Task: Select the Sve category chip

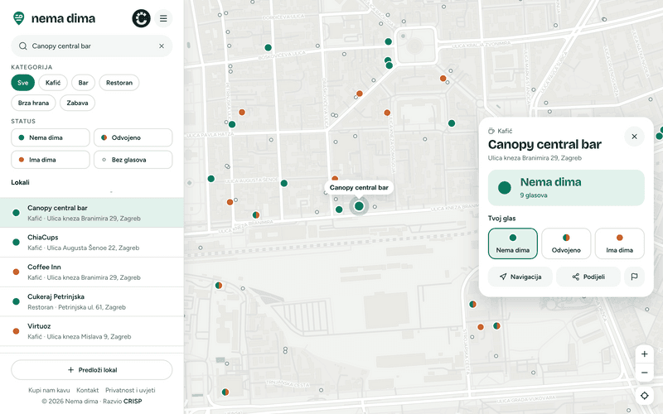Action: [x=23, y=83]
